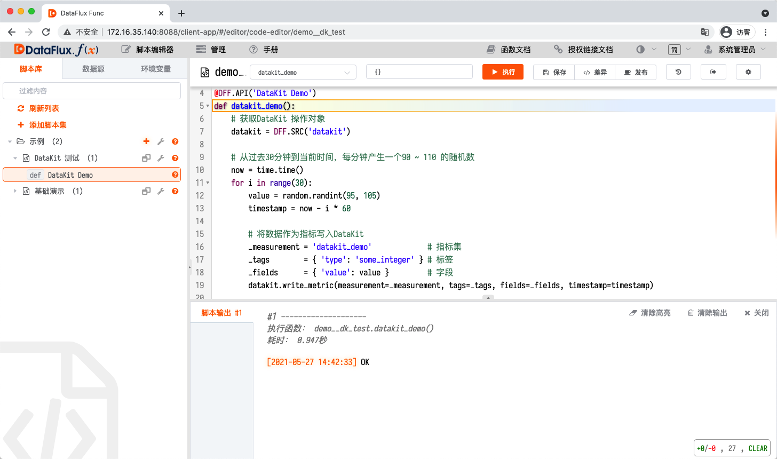The image size is (777, 459).
Task: Click the browser back arrow
Action: [13, 32]
